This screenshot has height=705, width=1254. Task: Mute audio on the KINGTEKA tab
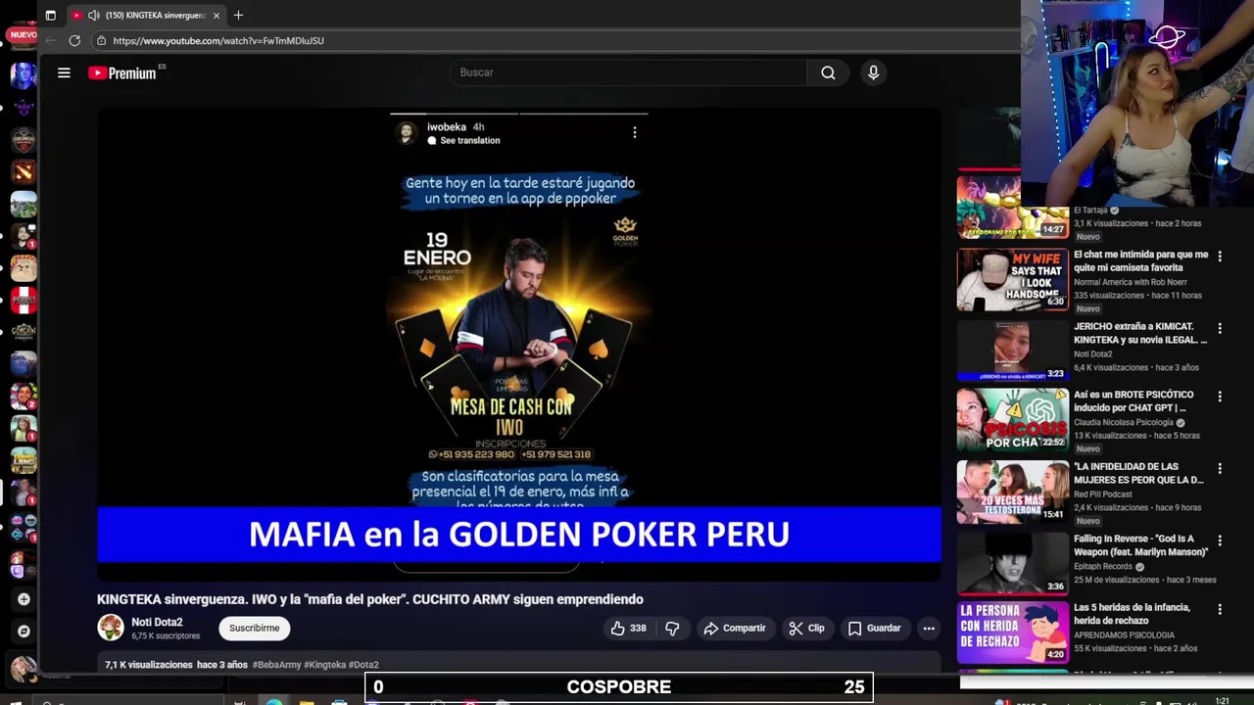pos(93,15)
